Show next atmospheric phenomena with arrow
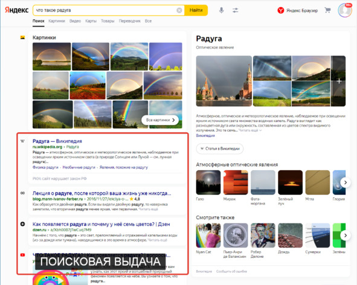The image size is (357, 285). pos(346,182)
